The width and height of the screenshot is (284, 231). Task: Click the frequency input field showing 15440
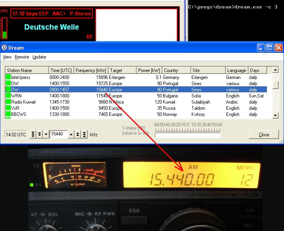point(58,134)
